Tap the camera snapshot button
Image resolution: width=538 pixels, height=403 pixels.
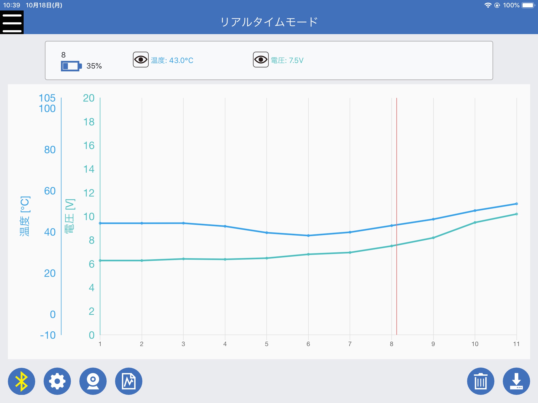(x=93, y=381)
